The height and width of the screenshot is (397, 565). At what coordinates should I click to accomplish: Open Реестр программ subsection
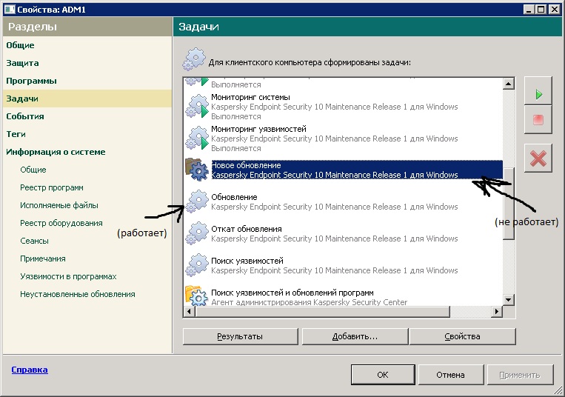tap(52, 187)
